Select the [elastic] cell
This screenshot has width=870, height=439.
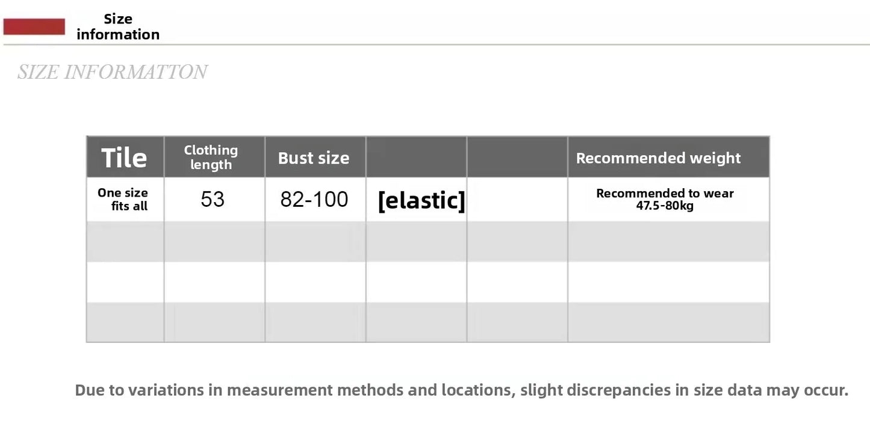coord(421,200)
